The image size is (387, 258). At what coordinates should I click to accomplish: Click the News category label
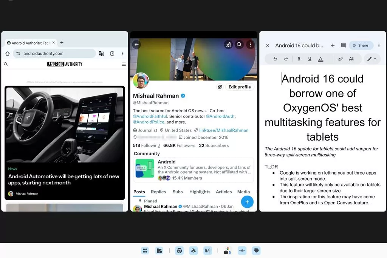12,169
